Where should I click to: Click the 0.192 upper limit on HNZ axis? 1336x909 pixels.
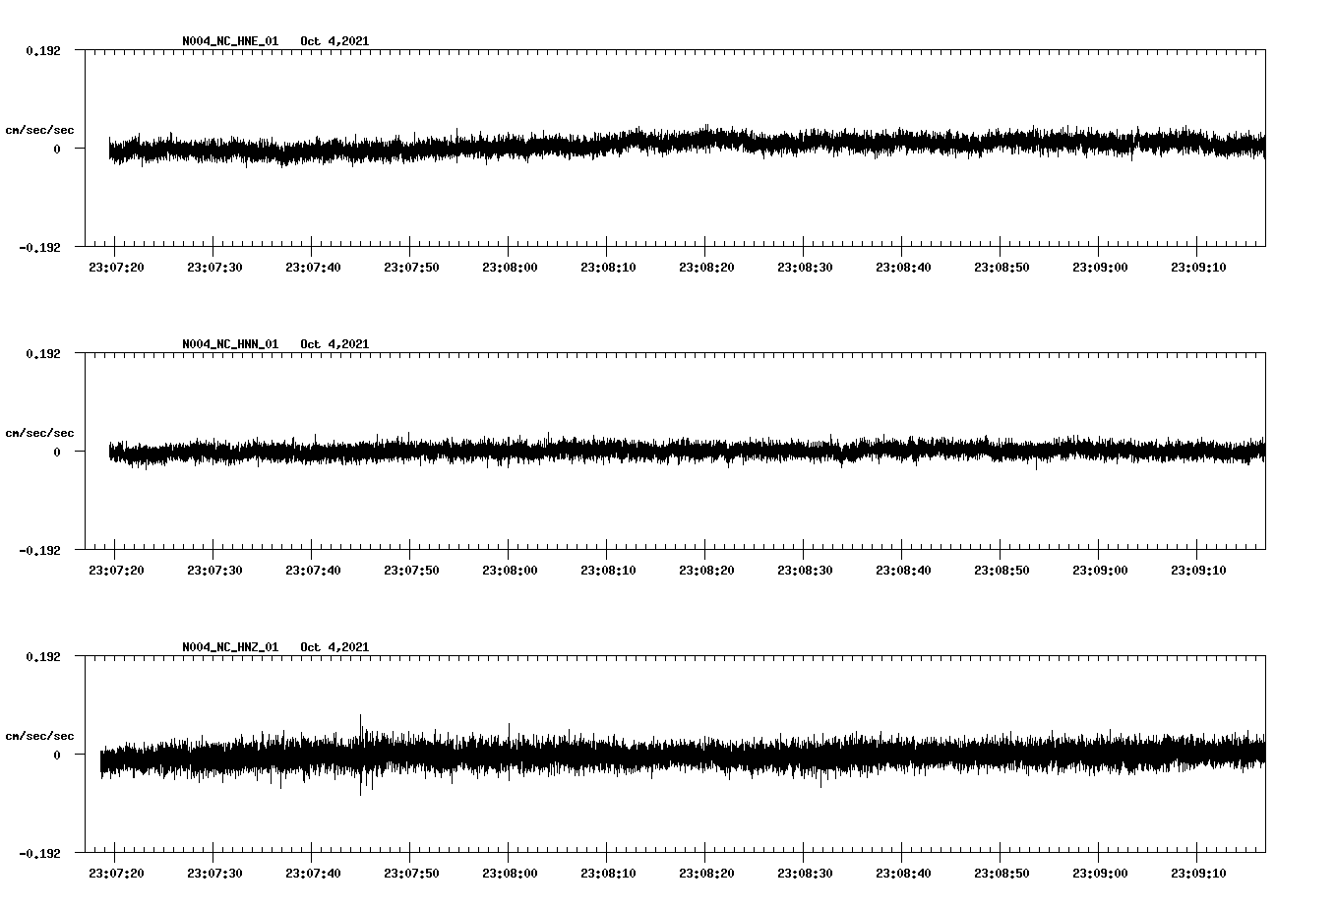42,656
